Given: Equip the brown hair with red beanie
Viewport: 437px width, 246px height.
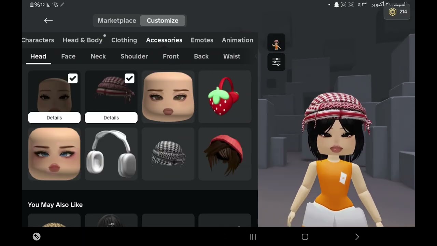Looking at the screenshot, I should tap(225, 154).
